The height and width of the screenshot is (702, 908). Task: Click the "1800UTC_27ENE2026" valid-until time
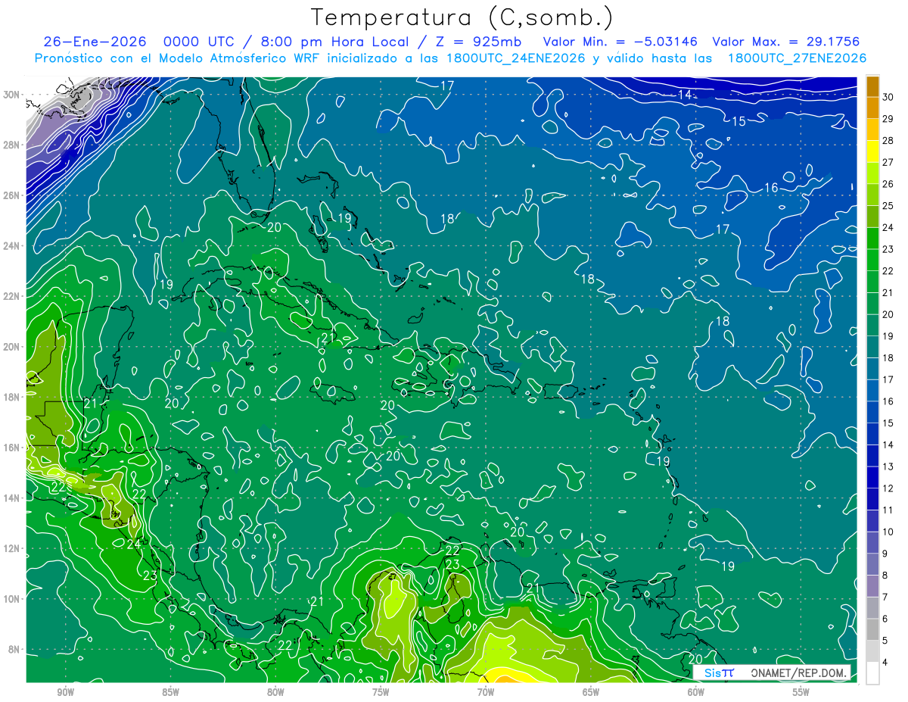click(x=797, y=58)
